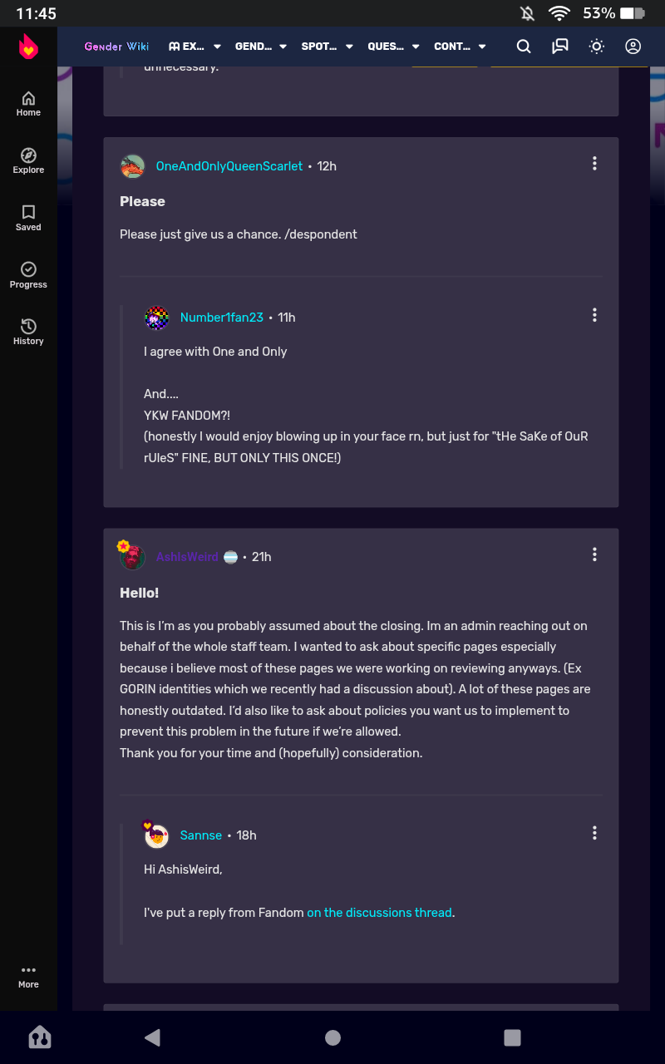
Task: Open the QUES... menu item
Action: click(393, 47)
